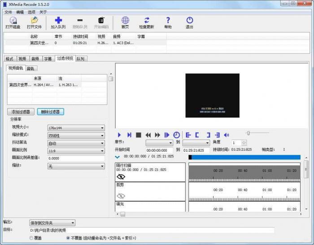Click the Open File (打开文件) toolbar icon

coord(34,21)
